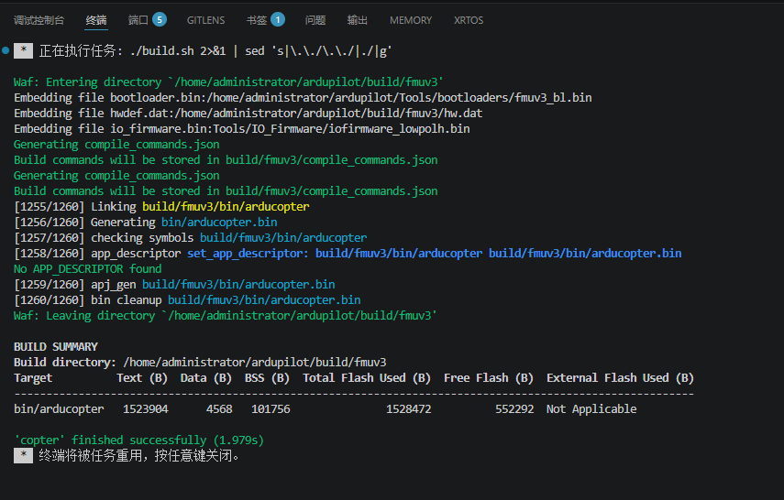
Task: Click the asterisk marker beside 终端将被任务重用
Action: (23, 455)
